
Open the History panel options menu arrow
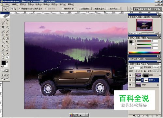(x=159, y=59)
